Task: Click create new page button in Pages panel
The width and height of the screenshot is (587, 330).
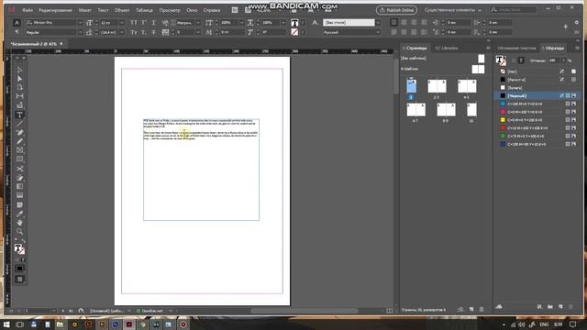Action: (x=471, y=310)
